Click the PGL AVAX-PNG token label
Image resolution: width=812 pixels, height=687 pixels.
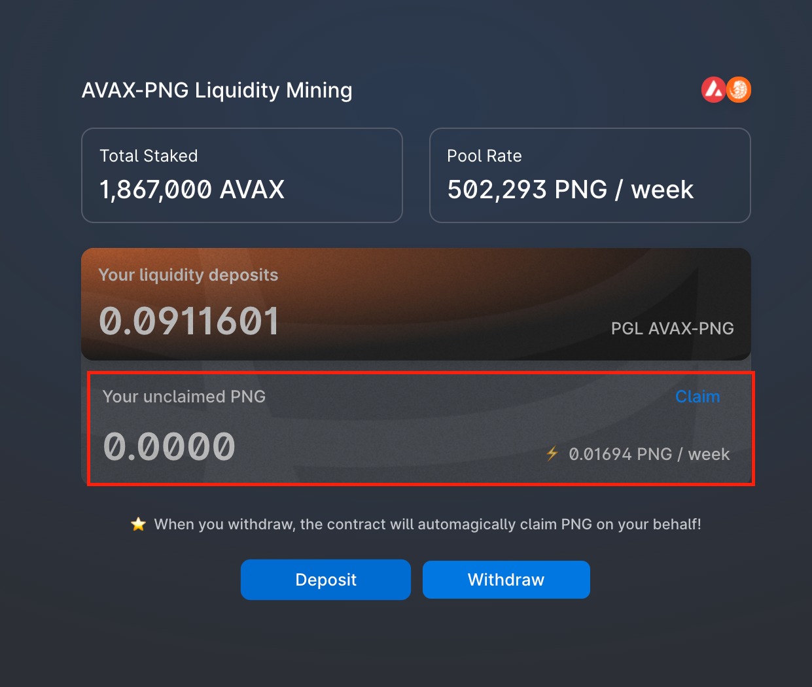pyautogui.click(x=672, y=328)
